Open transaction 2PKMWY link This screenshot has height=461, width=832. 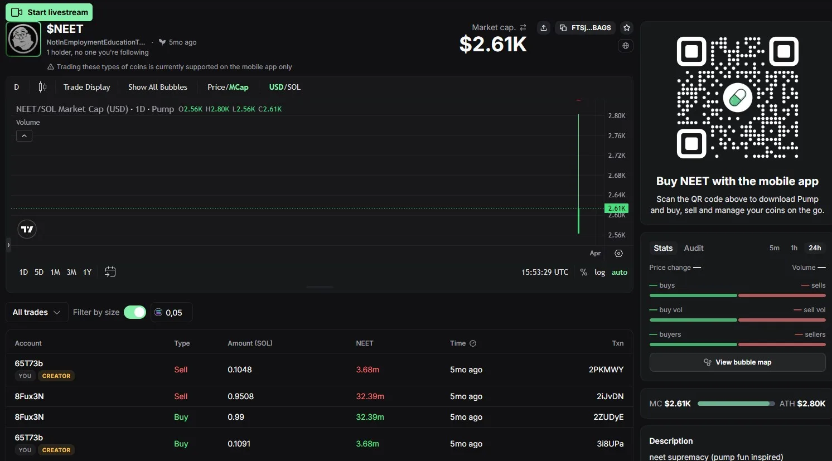(x=606, y=370)
